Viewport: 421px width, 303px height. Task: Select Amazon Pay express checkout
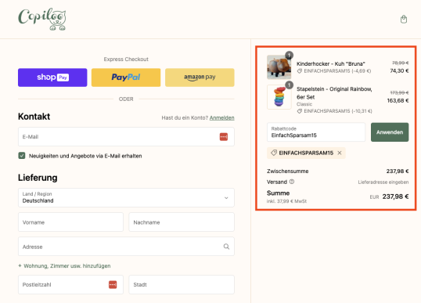(200, 78)
